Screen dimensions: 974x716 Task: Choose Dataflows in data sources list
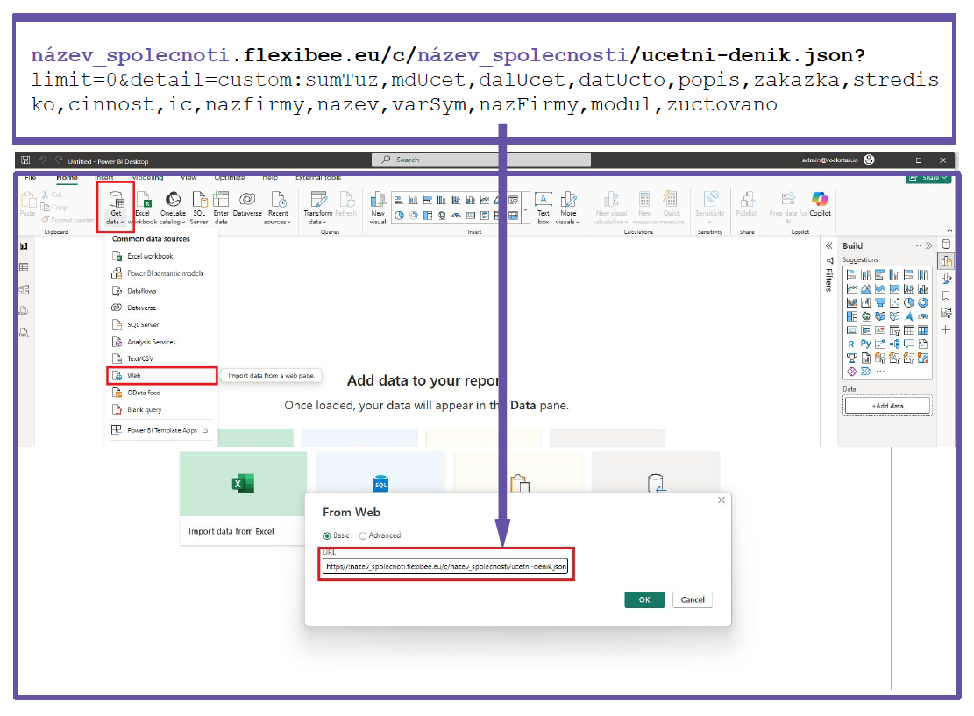click(x=161, y=291)
